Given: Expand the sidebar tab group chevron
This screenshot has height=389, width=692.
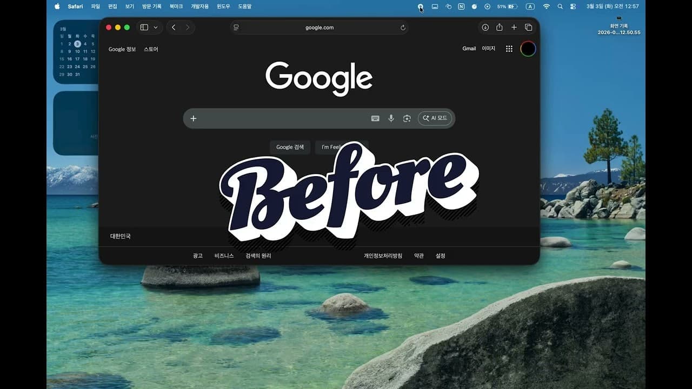Looking at the screenshot, I should click(156, 28).
